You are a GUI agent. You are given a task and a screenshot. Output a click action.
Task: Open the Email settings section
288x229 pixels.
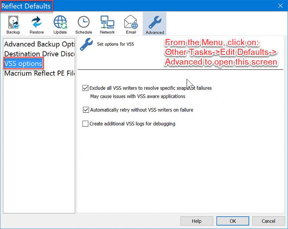coord(131,25)
